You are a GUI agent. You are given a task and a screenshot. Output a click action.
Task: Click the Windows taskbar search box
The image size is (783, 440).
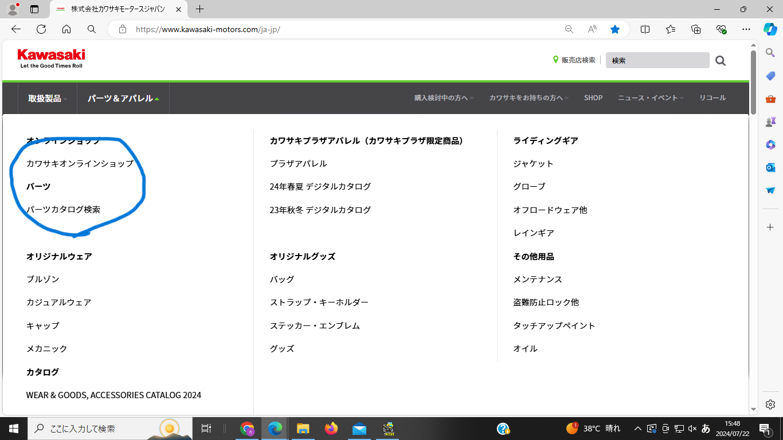coord(111,429)
